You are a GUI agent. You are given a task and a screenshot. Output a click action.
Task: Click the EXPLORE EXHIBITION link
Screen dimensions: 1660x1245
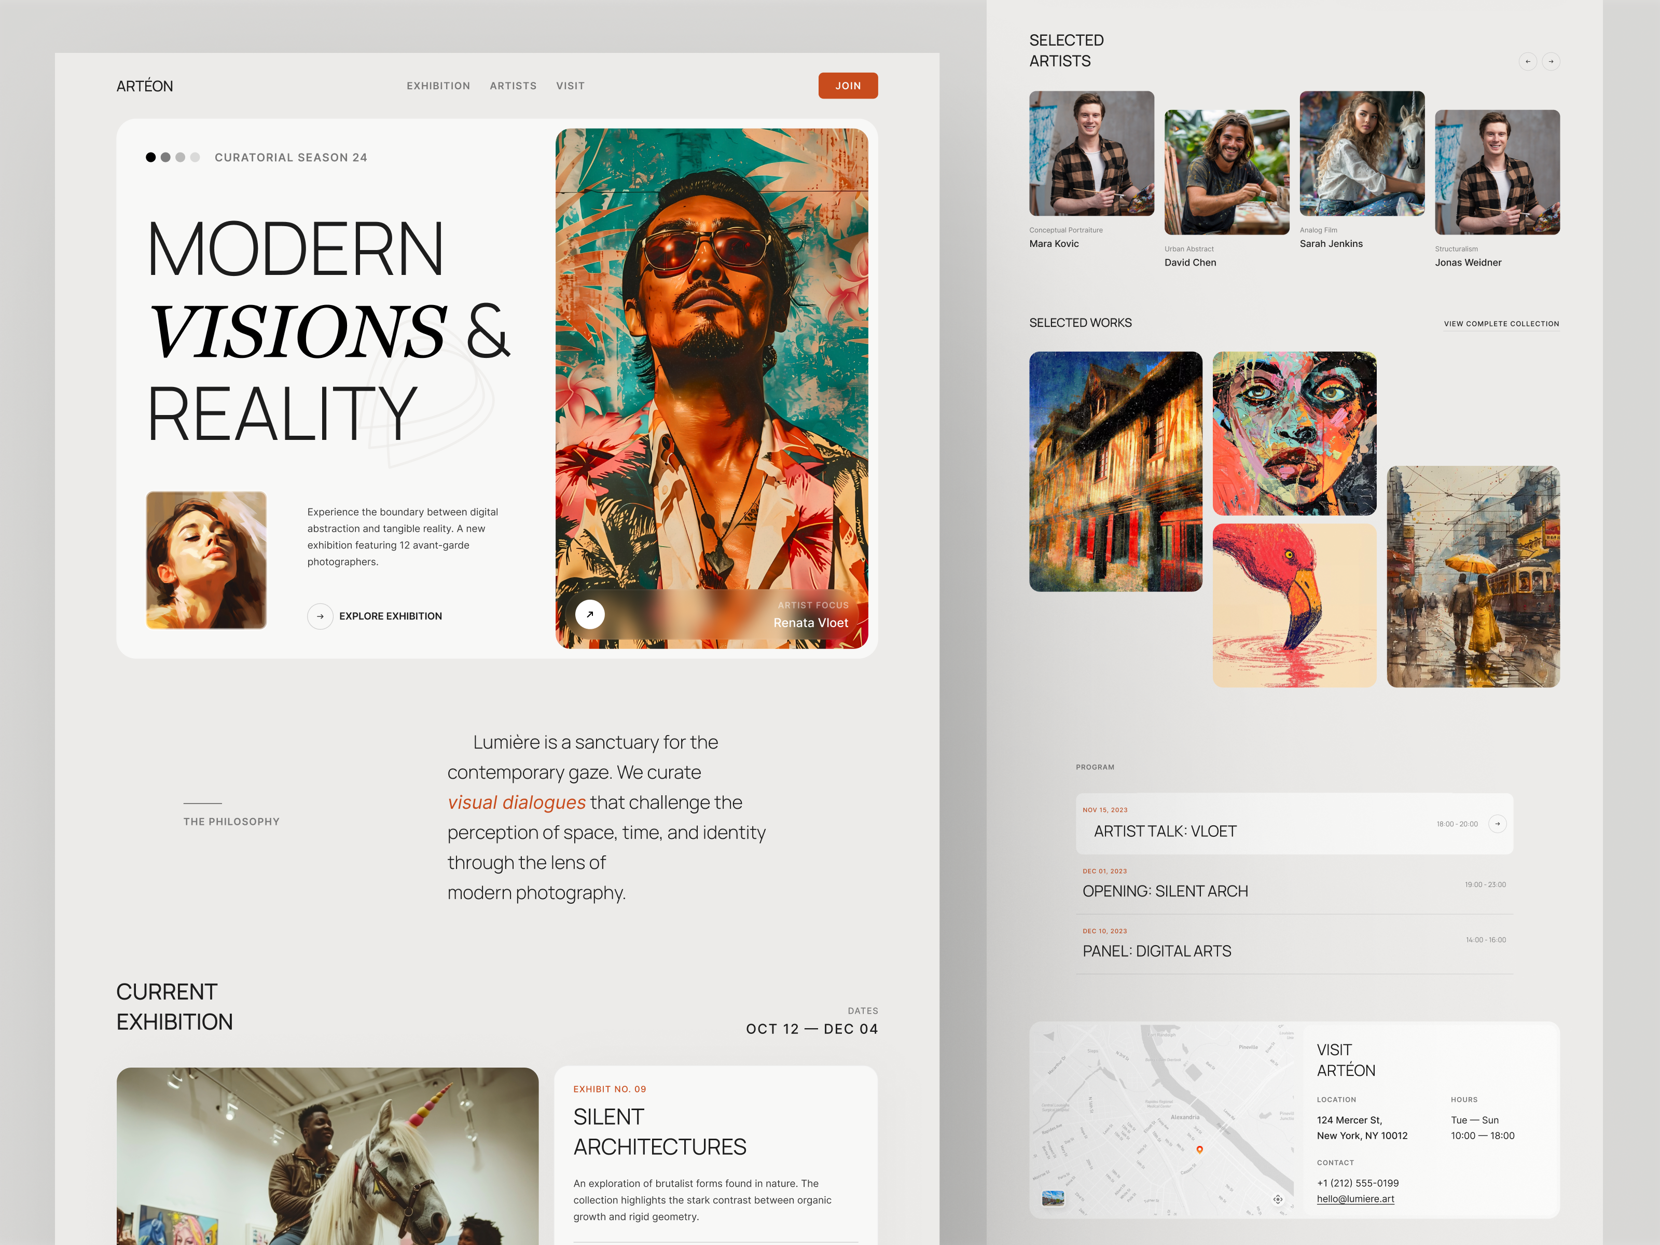[390, 616]
